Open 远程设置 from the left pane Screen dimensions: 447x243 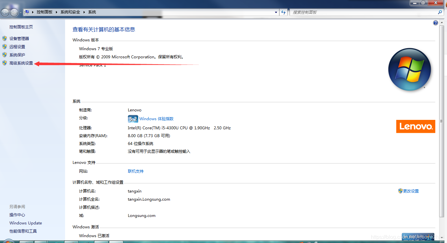(17, 47)
